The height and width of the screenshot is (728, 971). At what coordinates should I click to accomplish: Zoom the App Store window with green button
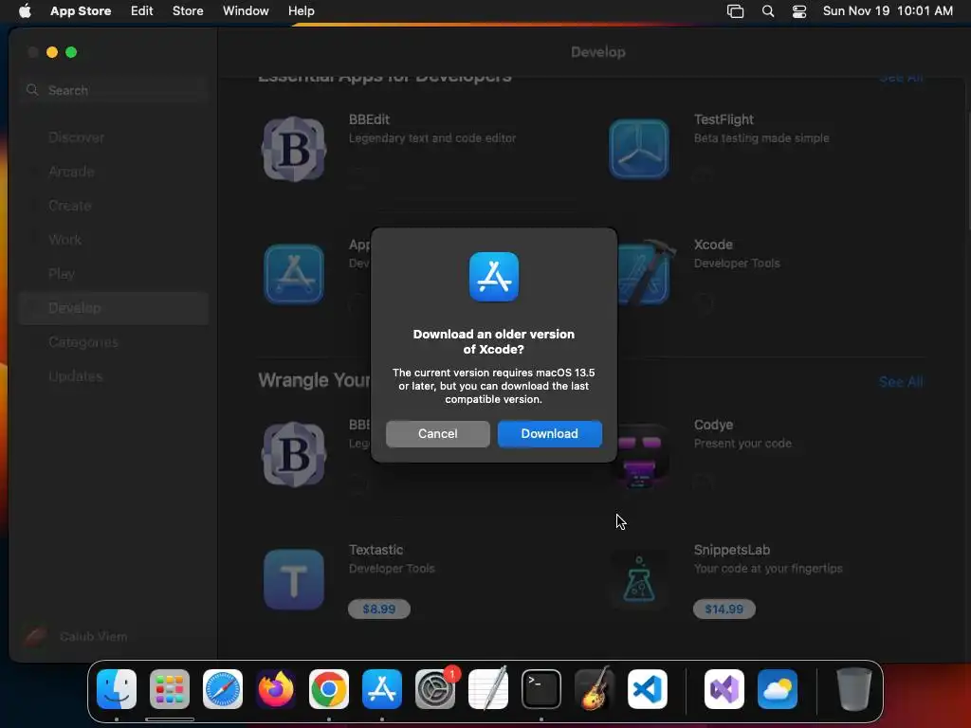pos(71,53)
